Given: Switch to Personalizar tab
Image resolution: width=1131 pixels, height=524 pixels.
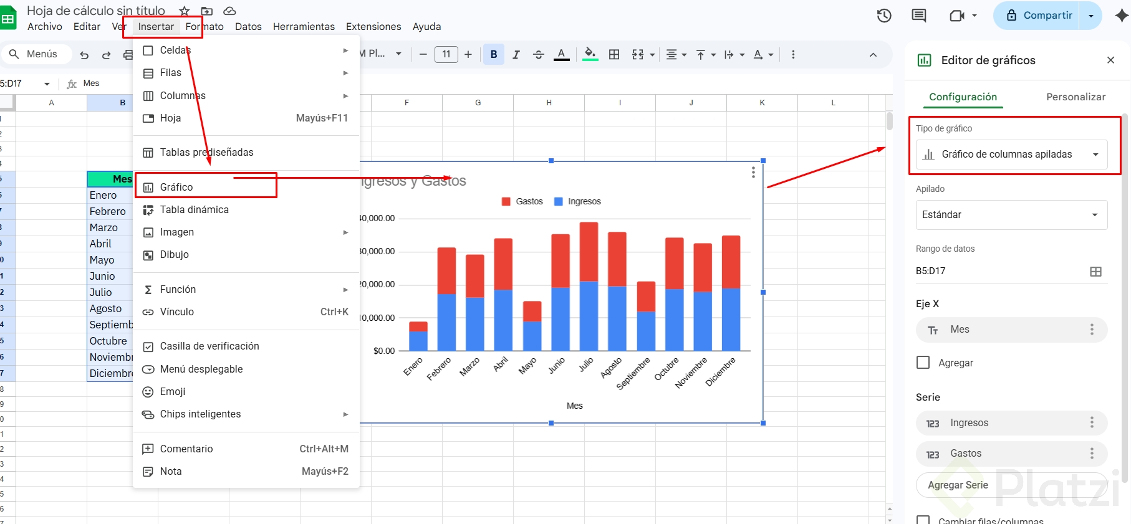Looking at the screenshot, I should click(x=1076, y=97).
